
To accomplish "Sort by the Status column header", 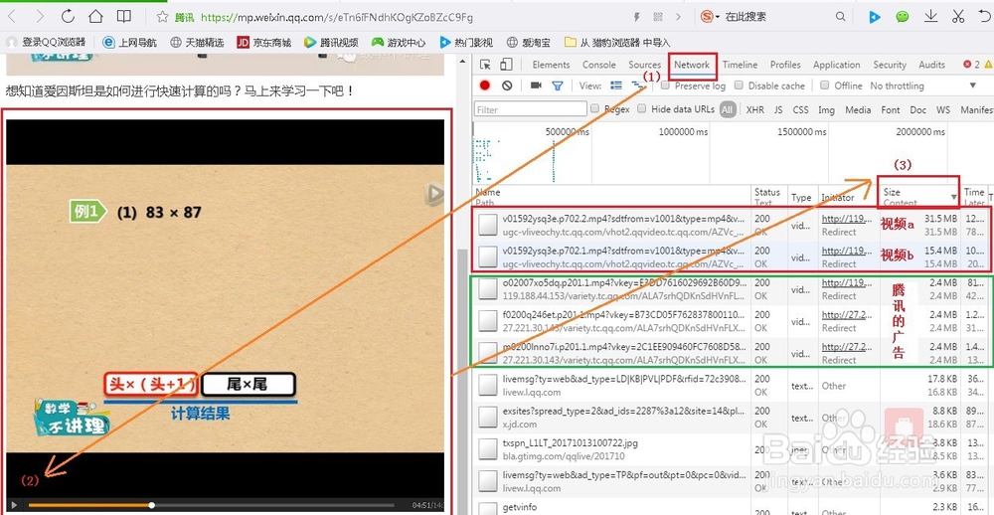I will (767, 197).
